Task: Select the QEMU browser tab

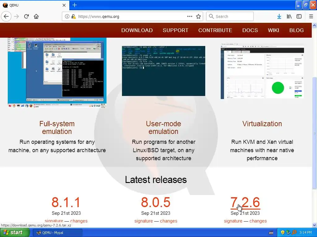Action: point(35,5)
